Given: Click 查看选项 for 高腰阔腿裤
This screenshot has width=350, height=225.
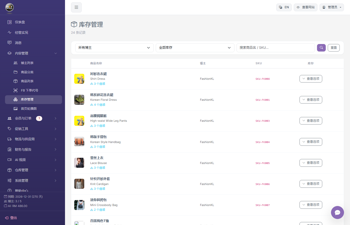Looking at the screenshot, I should (x=311, y=121).
